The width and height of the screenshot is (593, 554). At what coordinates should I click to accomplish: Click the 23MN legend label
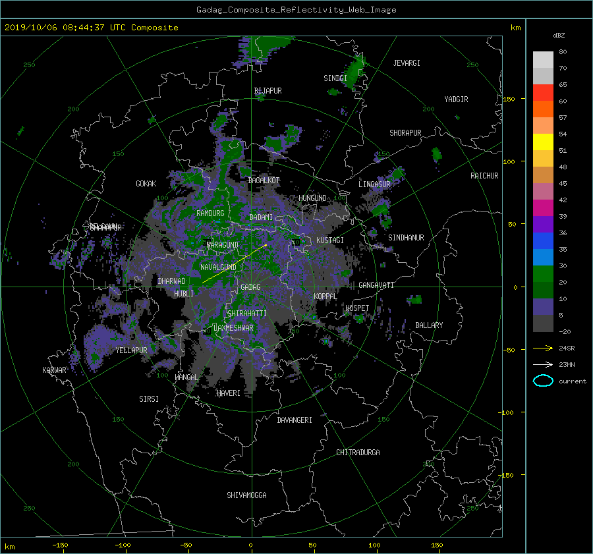pyautogui.click(x=567, y=364)
